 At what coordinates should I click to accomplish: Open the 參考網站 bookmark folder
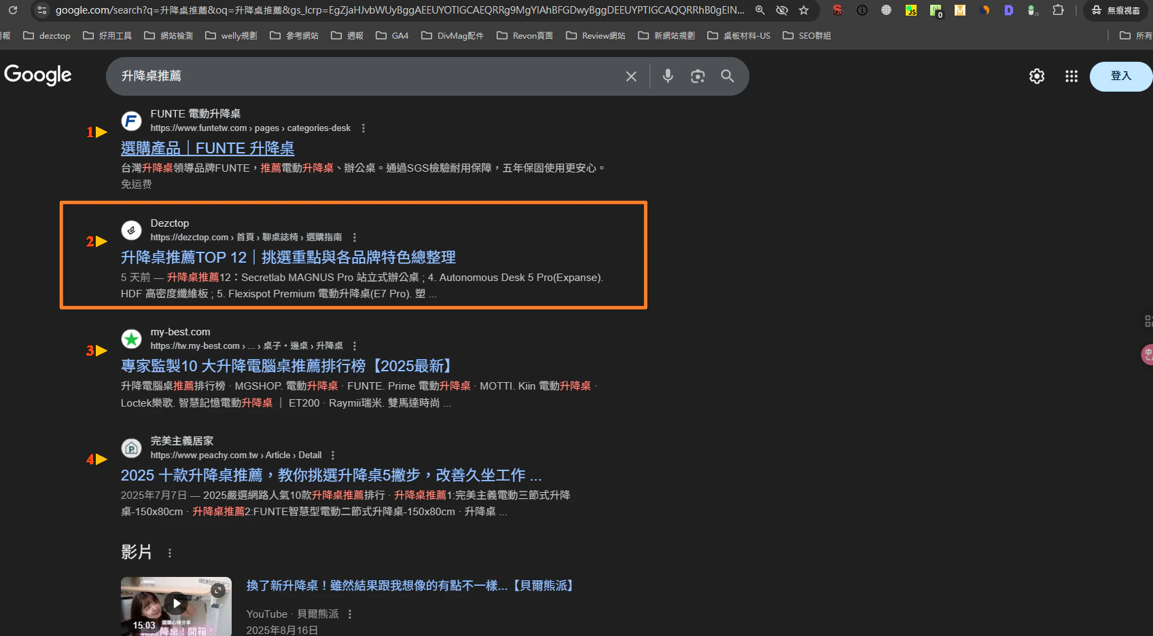point(294,35)
